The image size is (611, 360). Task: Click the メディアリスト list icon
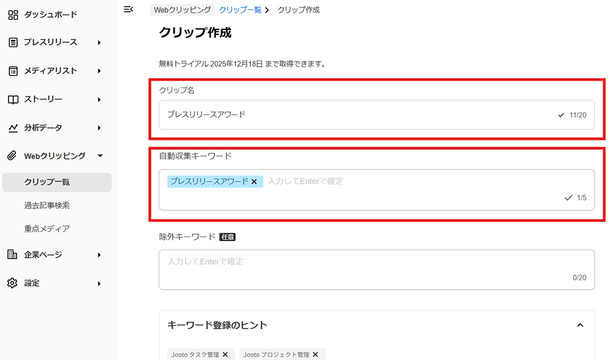pyautogui.click(x=12, y=70)
